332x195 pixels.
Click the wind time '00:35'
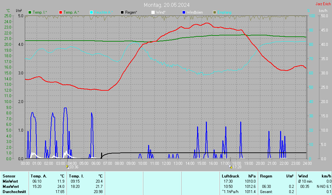pos(305,187)
